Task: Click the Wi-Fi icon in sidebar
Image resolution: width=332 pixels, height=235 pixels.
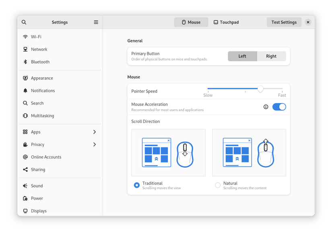Action: point(25,37)
